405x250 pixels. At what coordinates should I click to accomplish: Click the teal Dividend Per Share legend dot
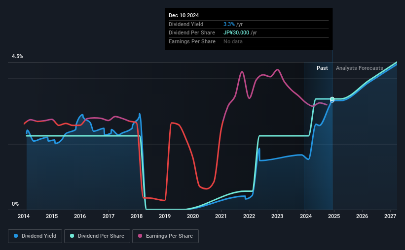[x=72, y=236]
